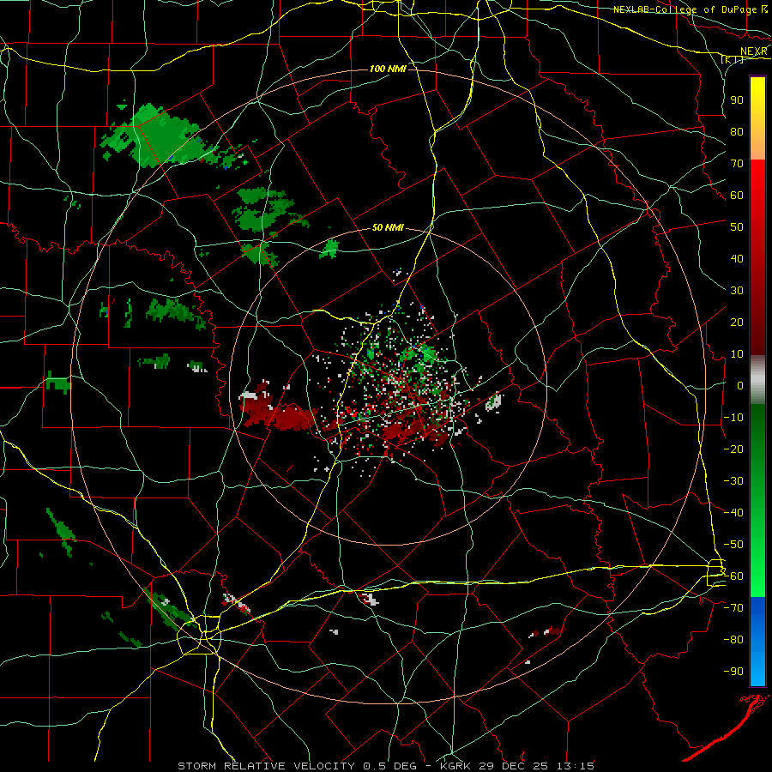
Task: Click the velocity scale label -80
Action: 733,640
